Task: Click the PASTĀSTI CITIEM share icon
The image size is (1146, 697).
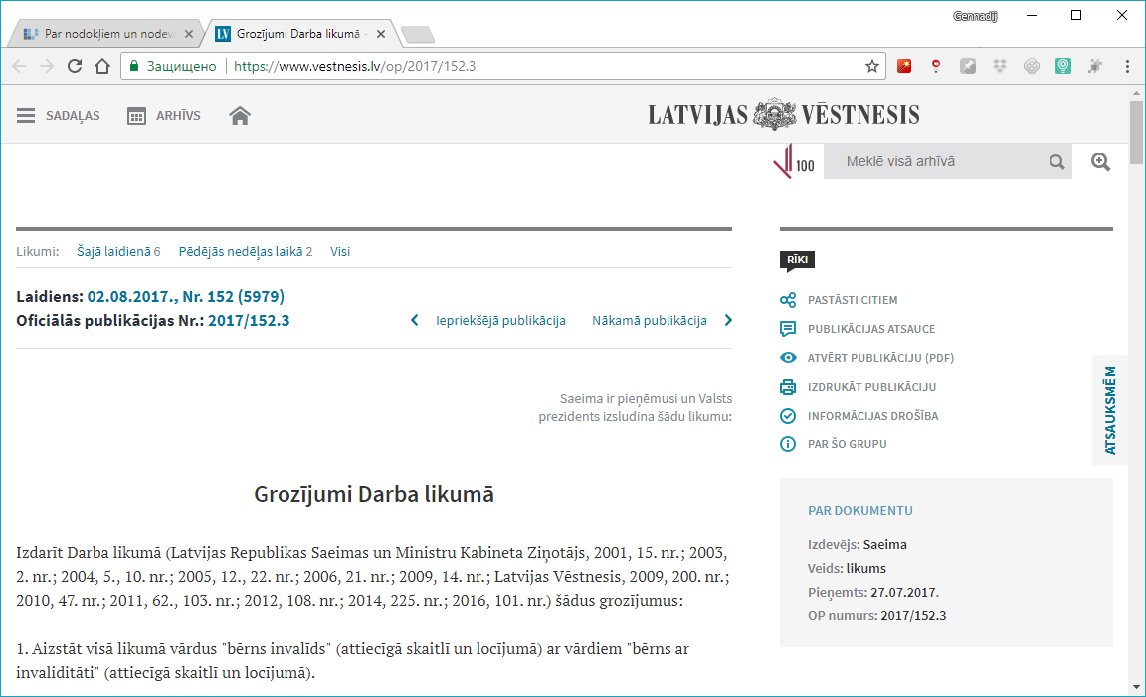Action: (788, 300)
